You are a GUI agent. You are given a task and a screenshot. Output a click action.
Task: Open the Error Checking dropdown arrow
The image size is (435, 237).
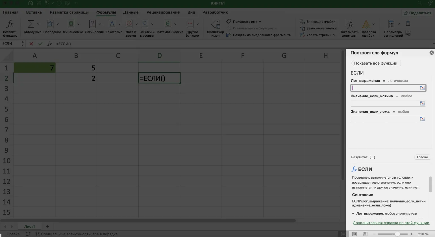click(373, 24)
